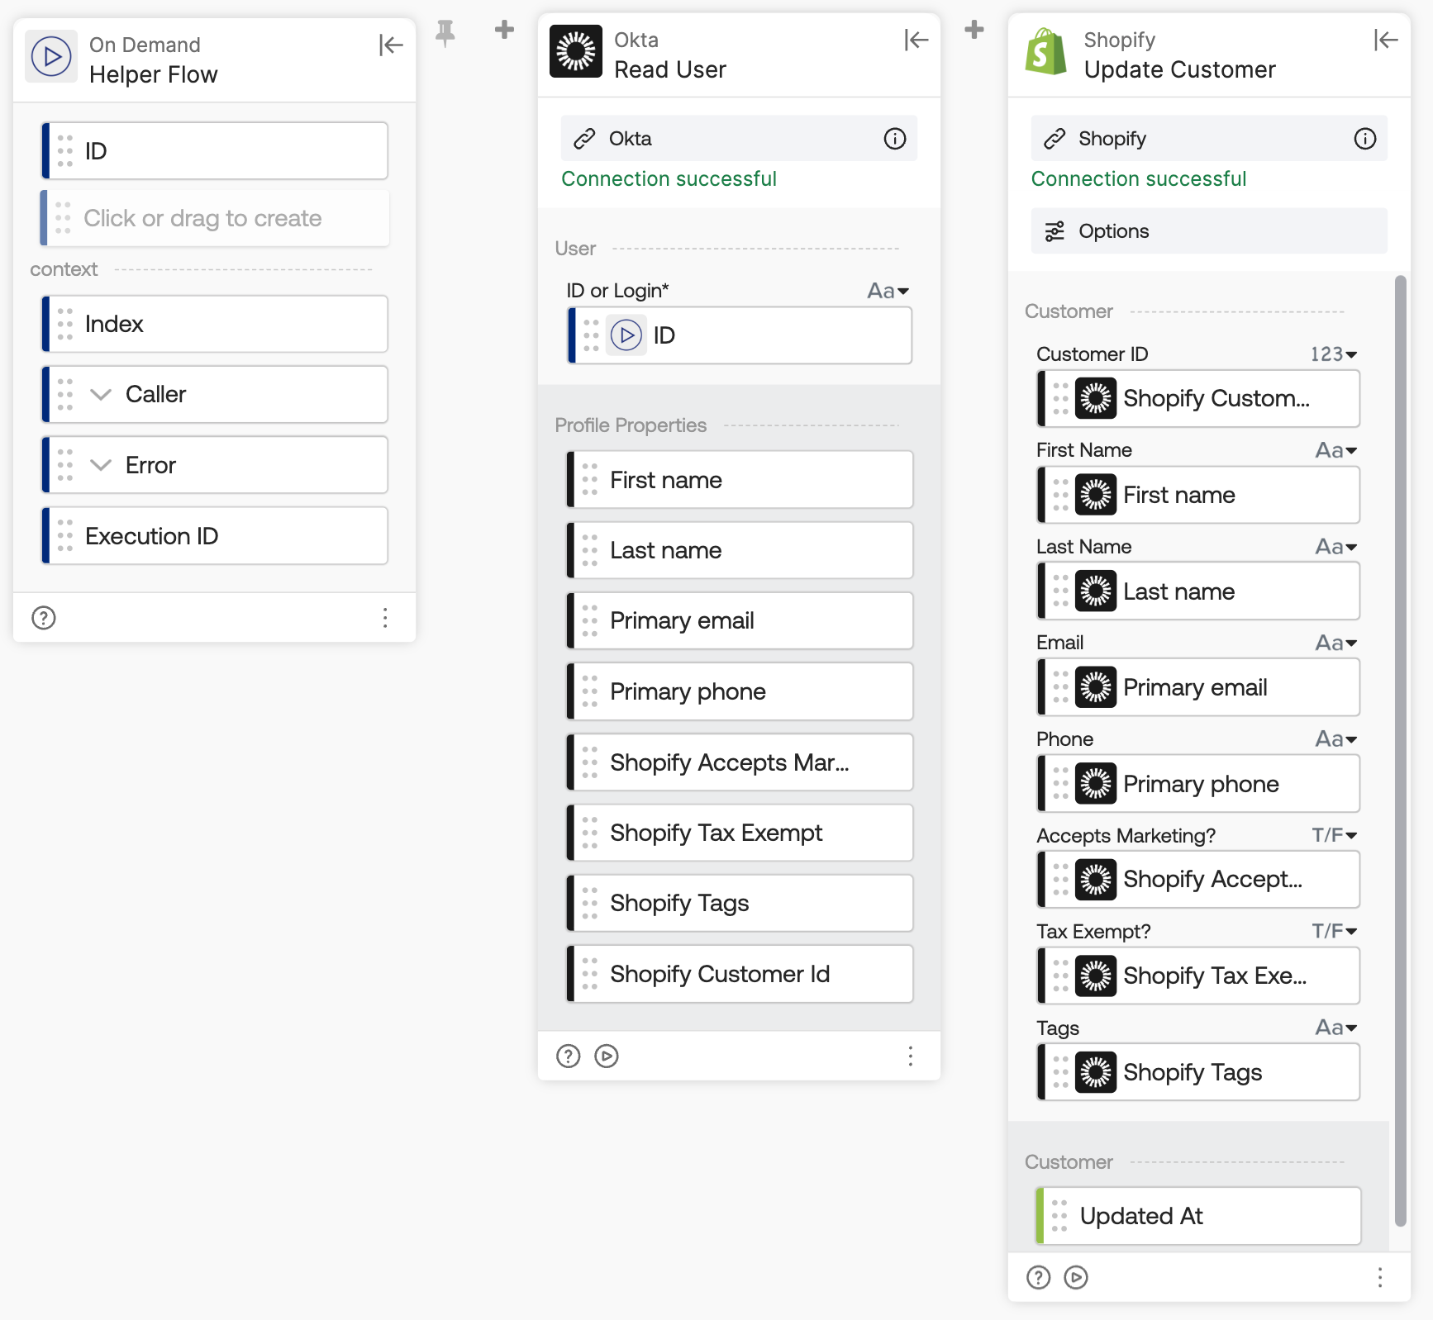Select the Shopify connection
Image resolution: width=1433 pixels, height=1320 pixels.
coord(1209,139)
